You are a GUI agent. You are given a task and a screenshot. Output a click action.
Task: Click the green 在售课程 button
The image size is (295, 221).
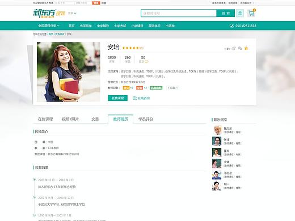coord(117,98)
